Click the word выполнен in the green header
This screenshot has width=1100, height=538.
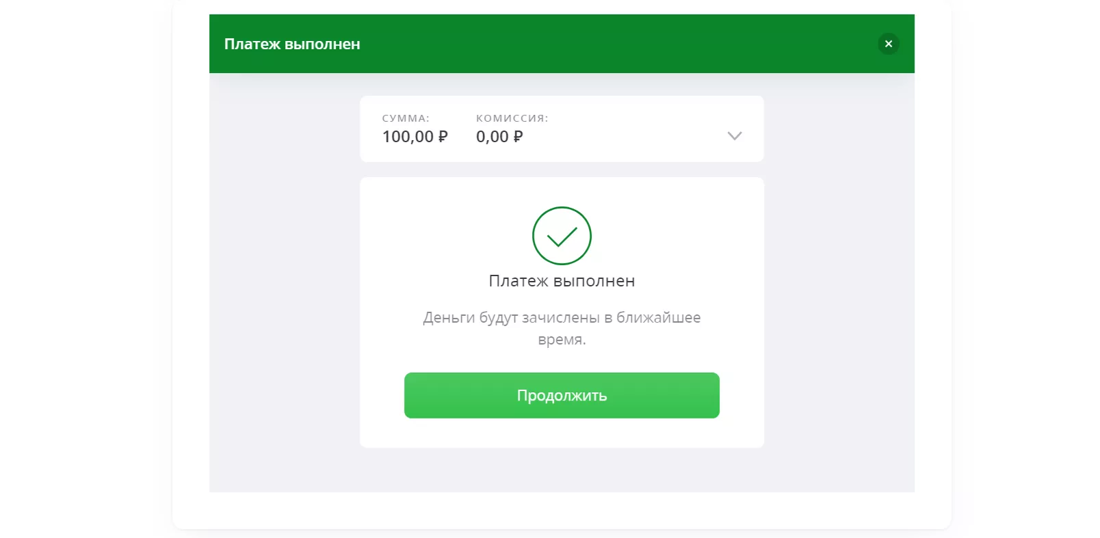click(x=322, y=44)
